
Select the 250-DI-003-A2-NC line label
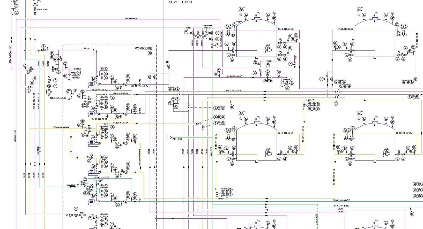[x=234, y=91]
